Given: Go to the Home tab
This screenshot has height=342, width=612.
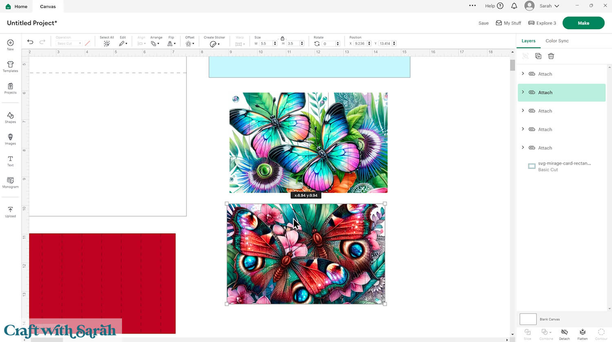Looking at the screenshot, I should [x=17, y=7].
